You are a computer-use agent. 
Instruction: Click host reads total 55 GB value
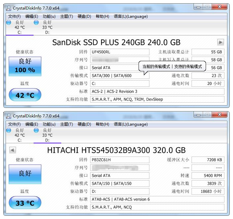208,52
